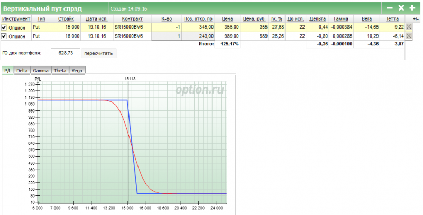Sort by Дельта column header
The height and width of the screenshot is (215, 423).
317,19
